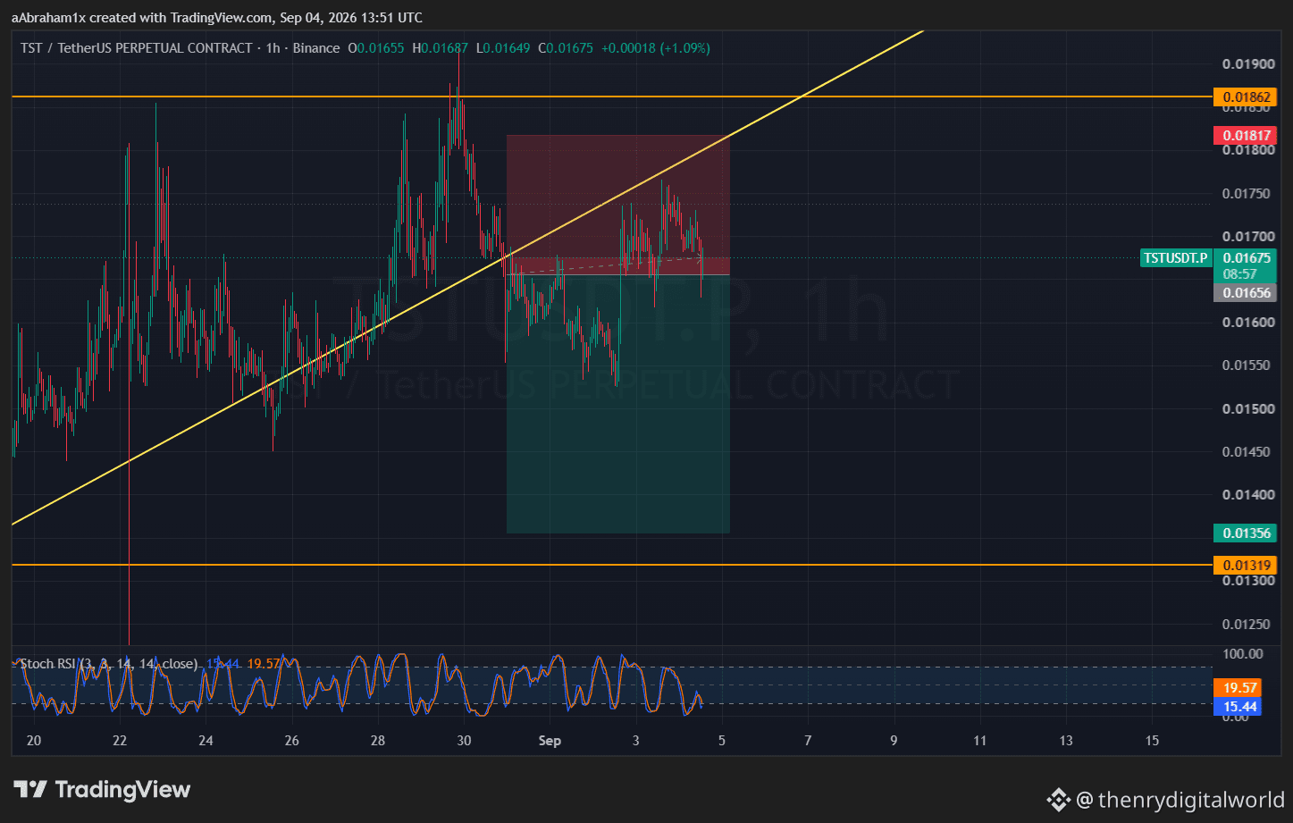Screen dimensions: 1293x823
Task: Click the current price 0.01675 label
Action: tap(1246, 258)
